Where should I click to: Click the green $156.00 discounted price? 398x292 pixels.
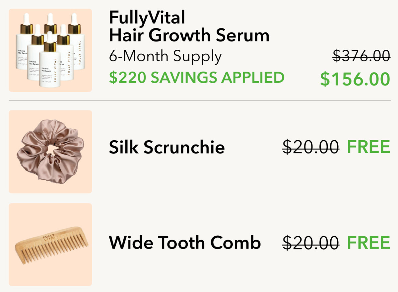(x=355, y=79)
